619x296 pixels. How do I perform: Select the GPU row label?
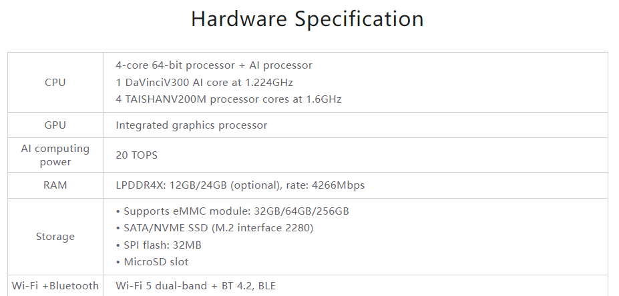55,125
